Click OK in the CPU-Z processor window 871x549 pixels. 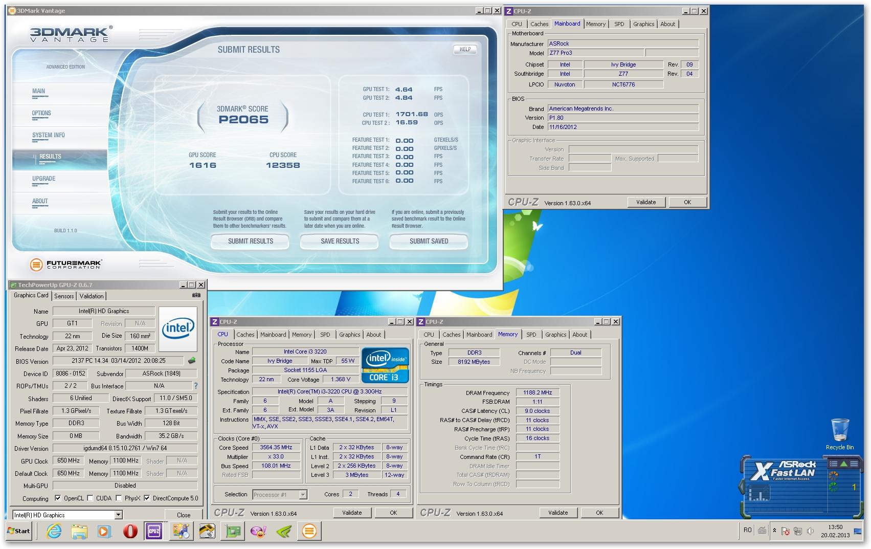(x=393, y=513)
